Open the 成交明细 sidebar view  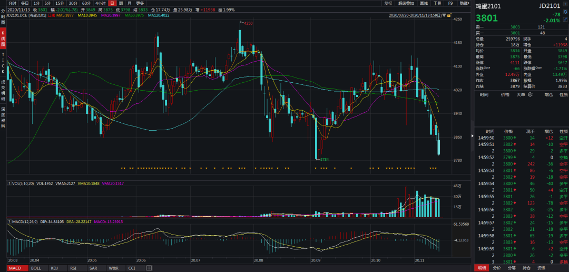pos(3,91)
